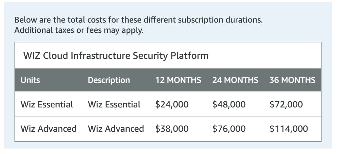The height and width of the screenshot is (154, 338).
Task: Click Wiz Essential in the Description column
Action: tap(114, 104)
